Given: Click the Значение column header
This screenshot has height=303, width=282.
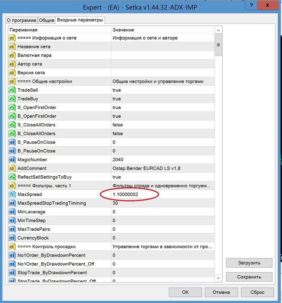Looking at the screenshot, I should (x=163, y=30).
